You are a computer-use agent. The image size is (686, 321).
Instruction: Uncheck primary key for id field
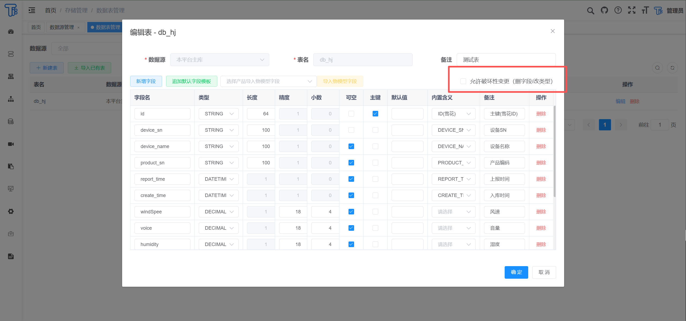click(375, 114)
